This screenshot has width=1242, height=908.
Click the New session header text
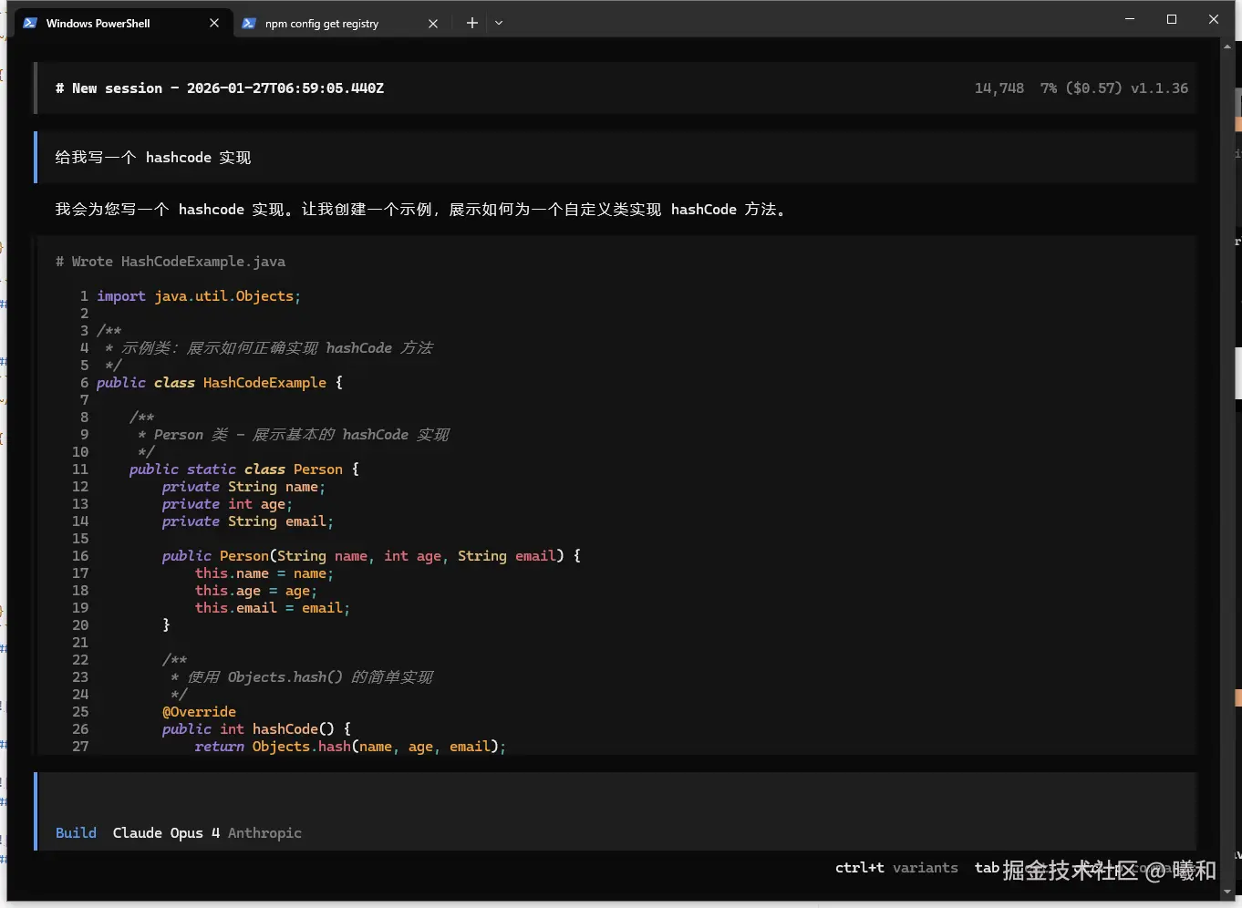point(220,88)
